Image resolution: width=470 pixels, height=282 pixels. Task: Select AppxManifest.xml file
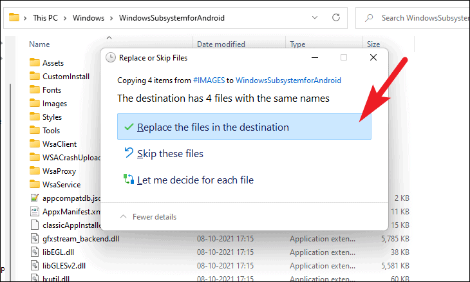[65, 212]
